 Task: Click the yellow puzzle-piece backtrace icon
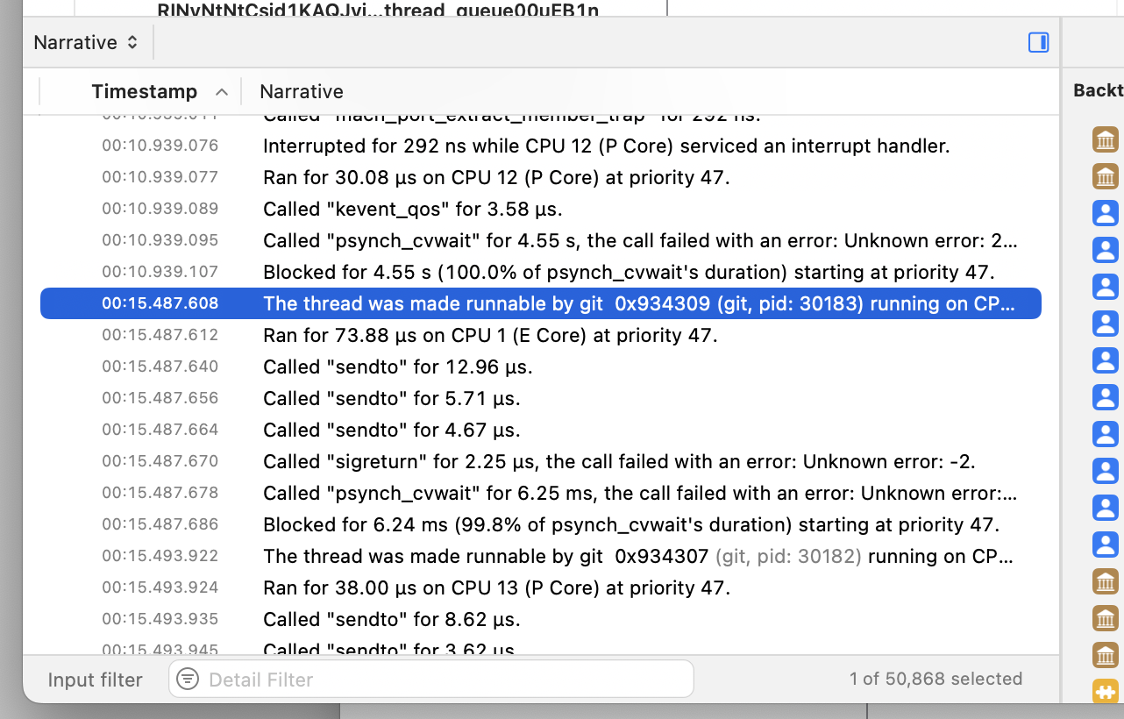[x=1106, y=692]
